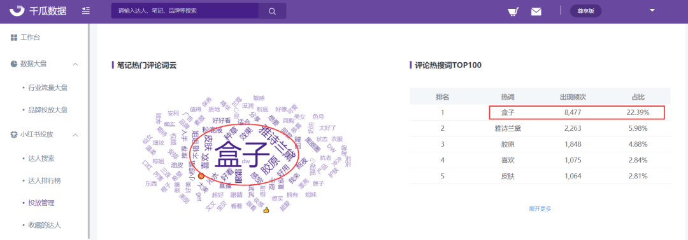
Task: Open 工作台 in the sidebar
Action: (x=31, y=37)
